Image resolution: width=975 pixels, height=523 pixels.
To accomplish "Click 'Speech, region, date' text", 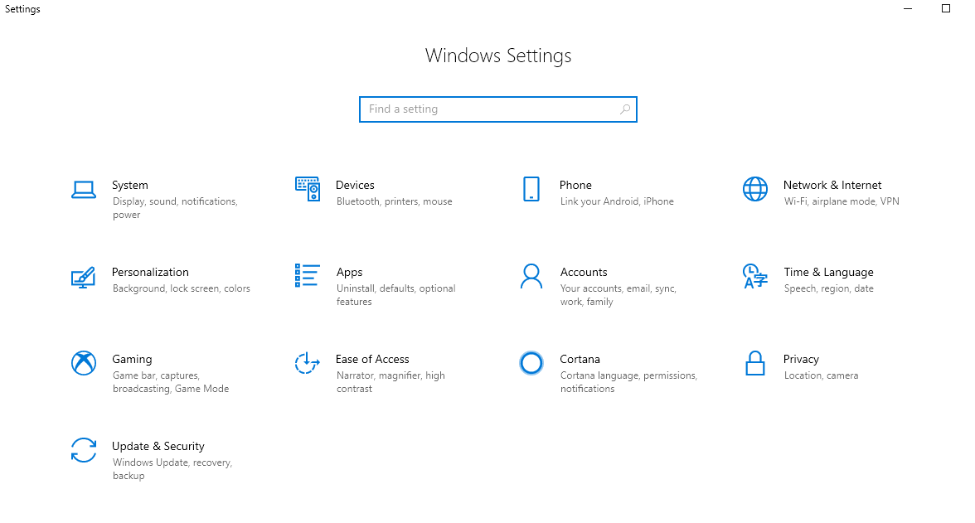I will [828, 288].
